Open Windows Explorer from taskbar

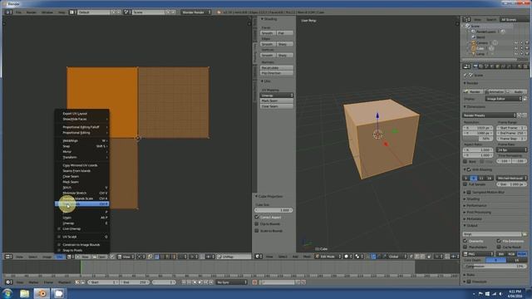[x=24, y=293]
